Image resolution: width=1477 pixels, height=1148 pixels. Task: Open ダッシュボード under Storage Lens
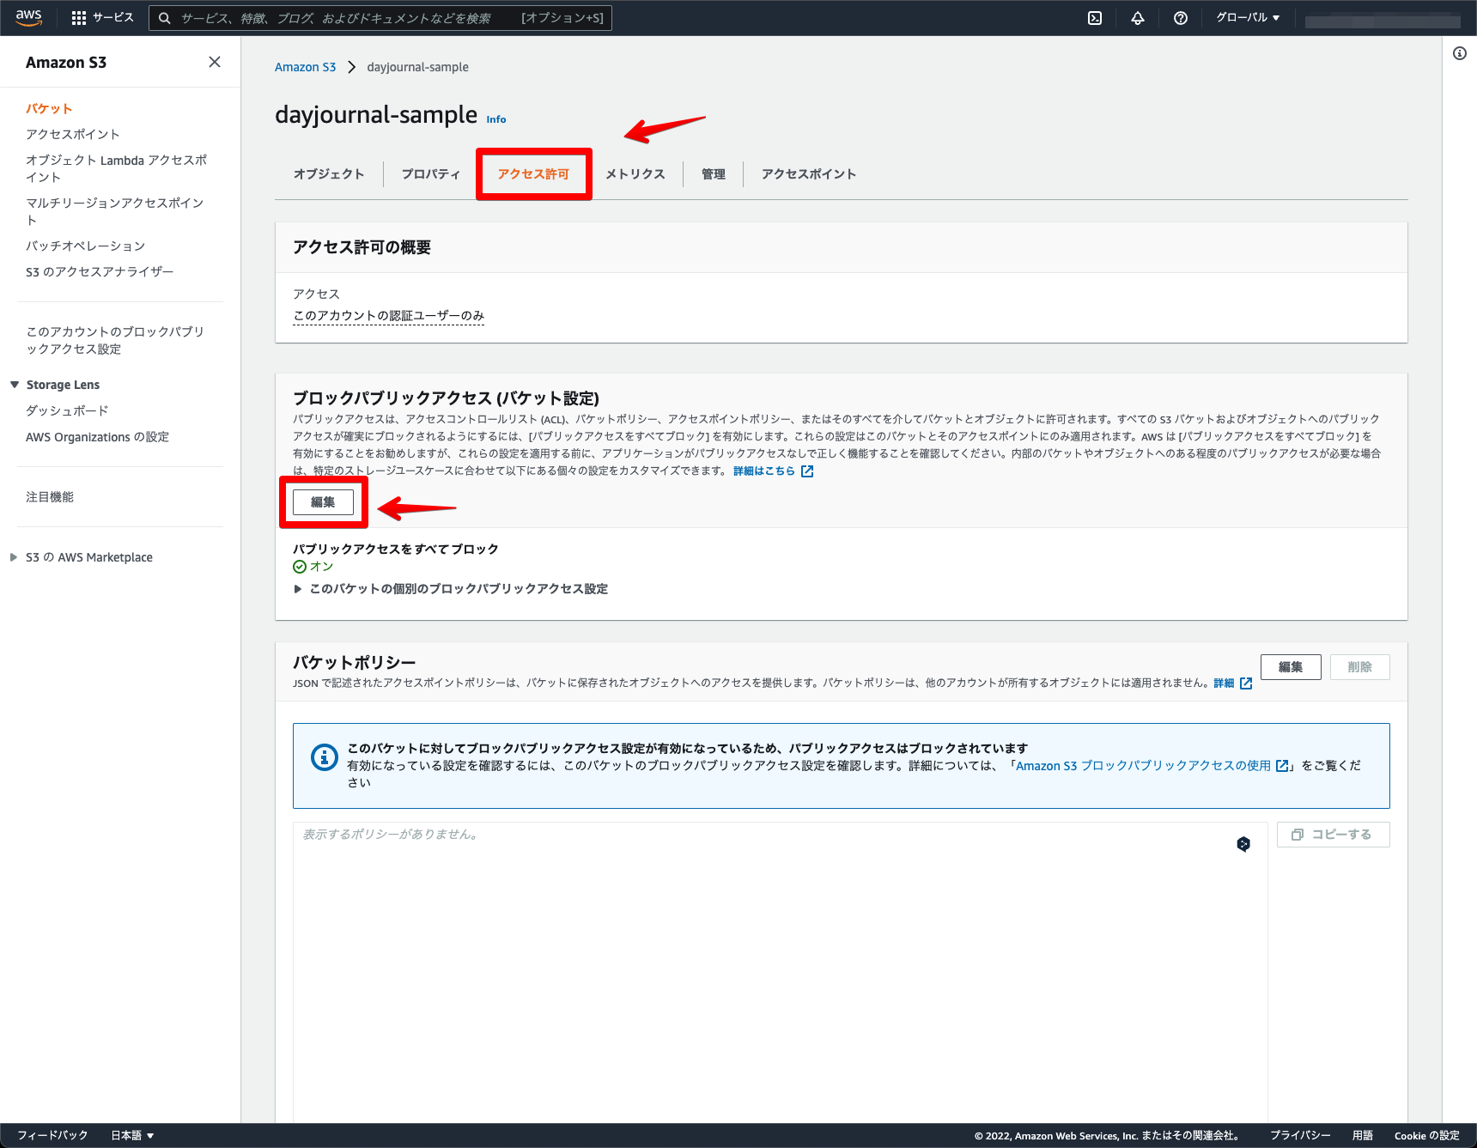(x=67, y=411)
